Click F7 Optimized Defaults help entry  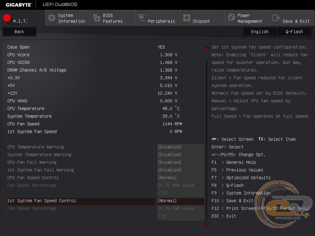(241, 177)
